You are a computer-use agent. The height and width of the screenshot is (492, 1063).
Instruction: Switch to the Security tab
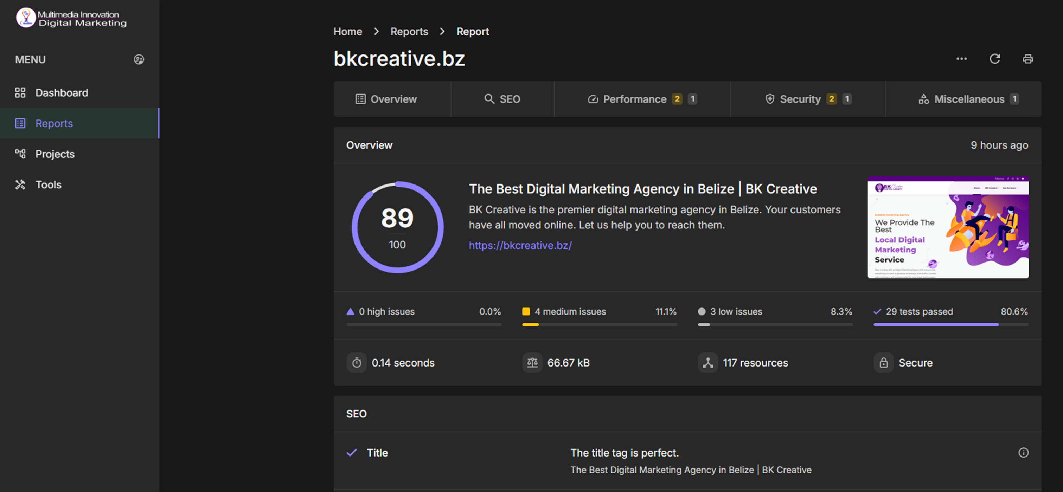click(800, 99)
